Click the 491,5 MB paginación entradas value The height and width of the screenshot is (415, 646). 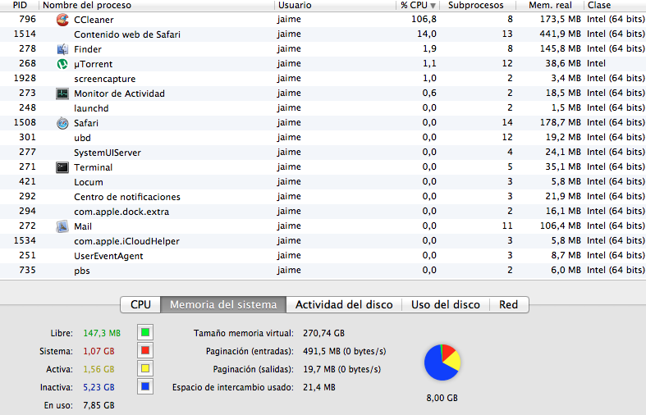345,351
